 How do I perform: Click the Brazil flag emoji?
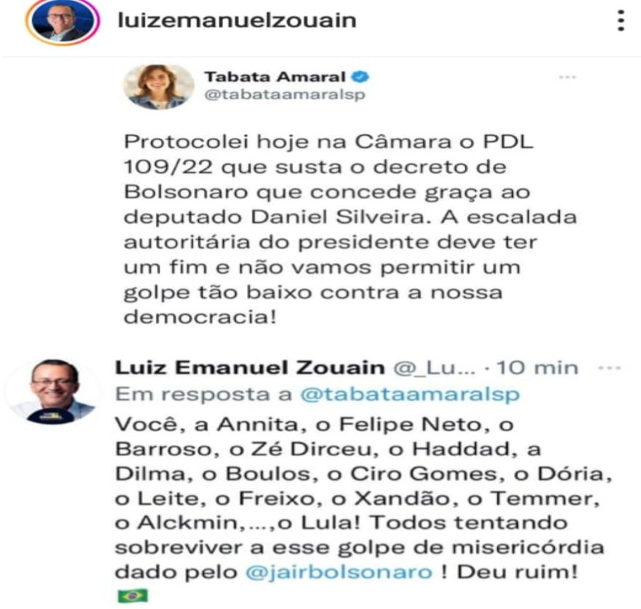click(x=133, y=595)
